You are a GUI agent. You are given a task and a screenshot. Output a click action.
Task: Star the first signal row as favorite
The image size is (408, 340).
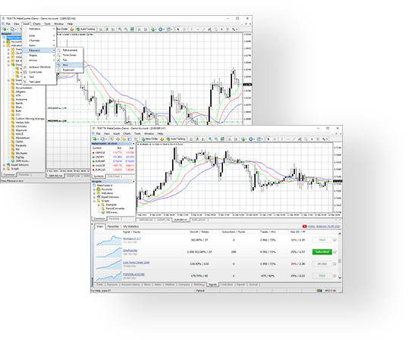[x=334, y=240]
